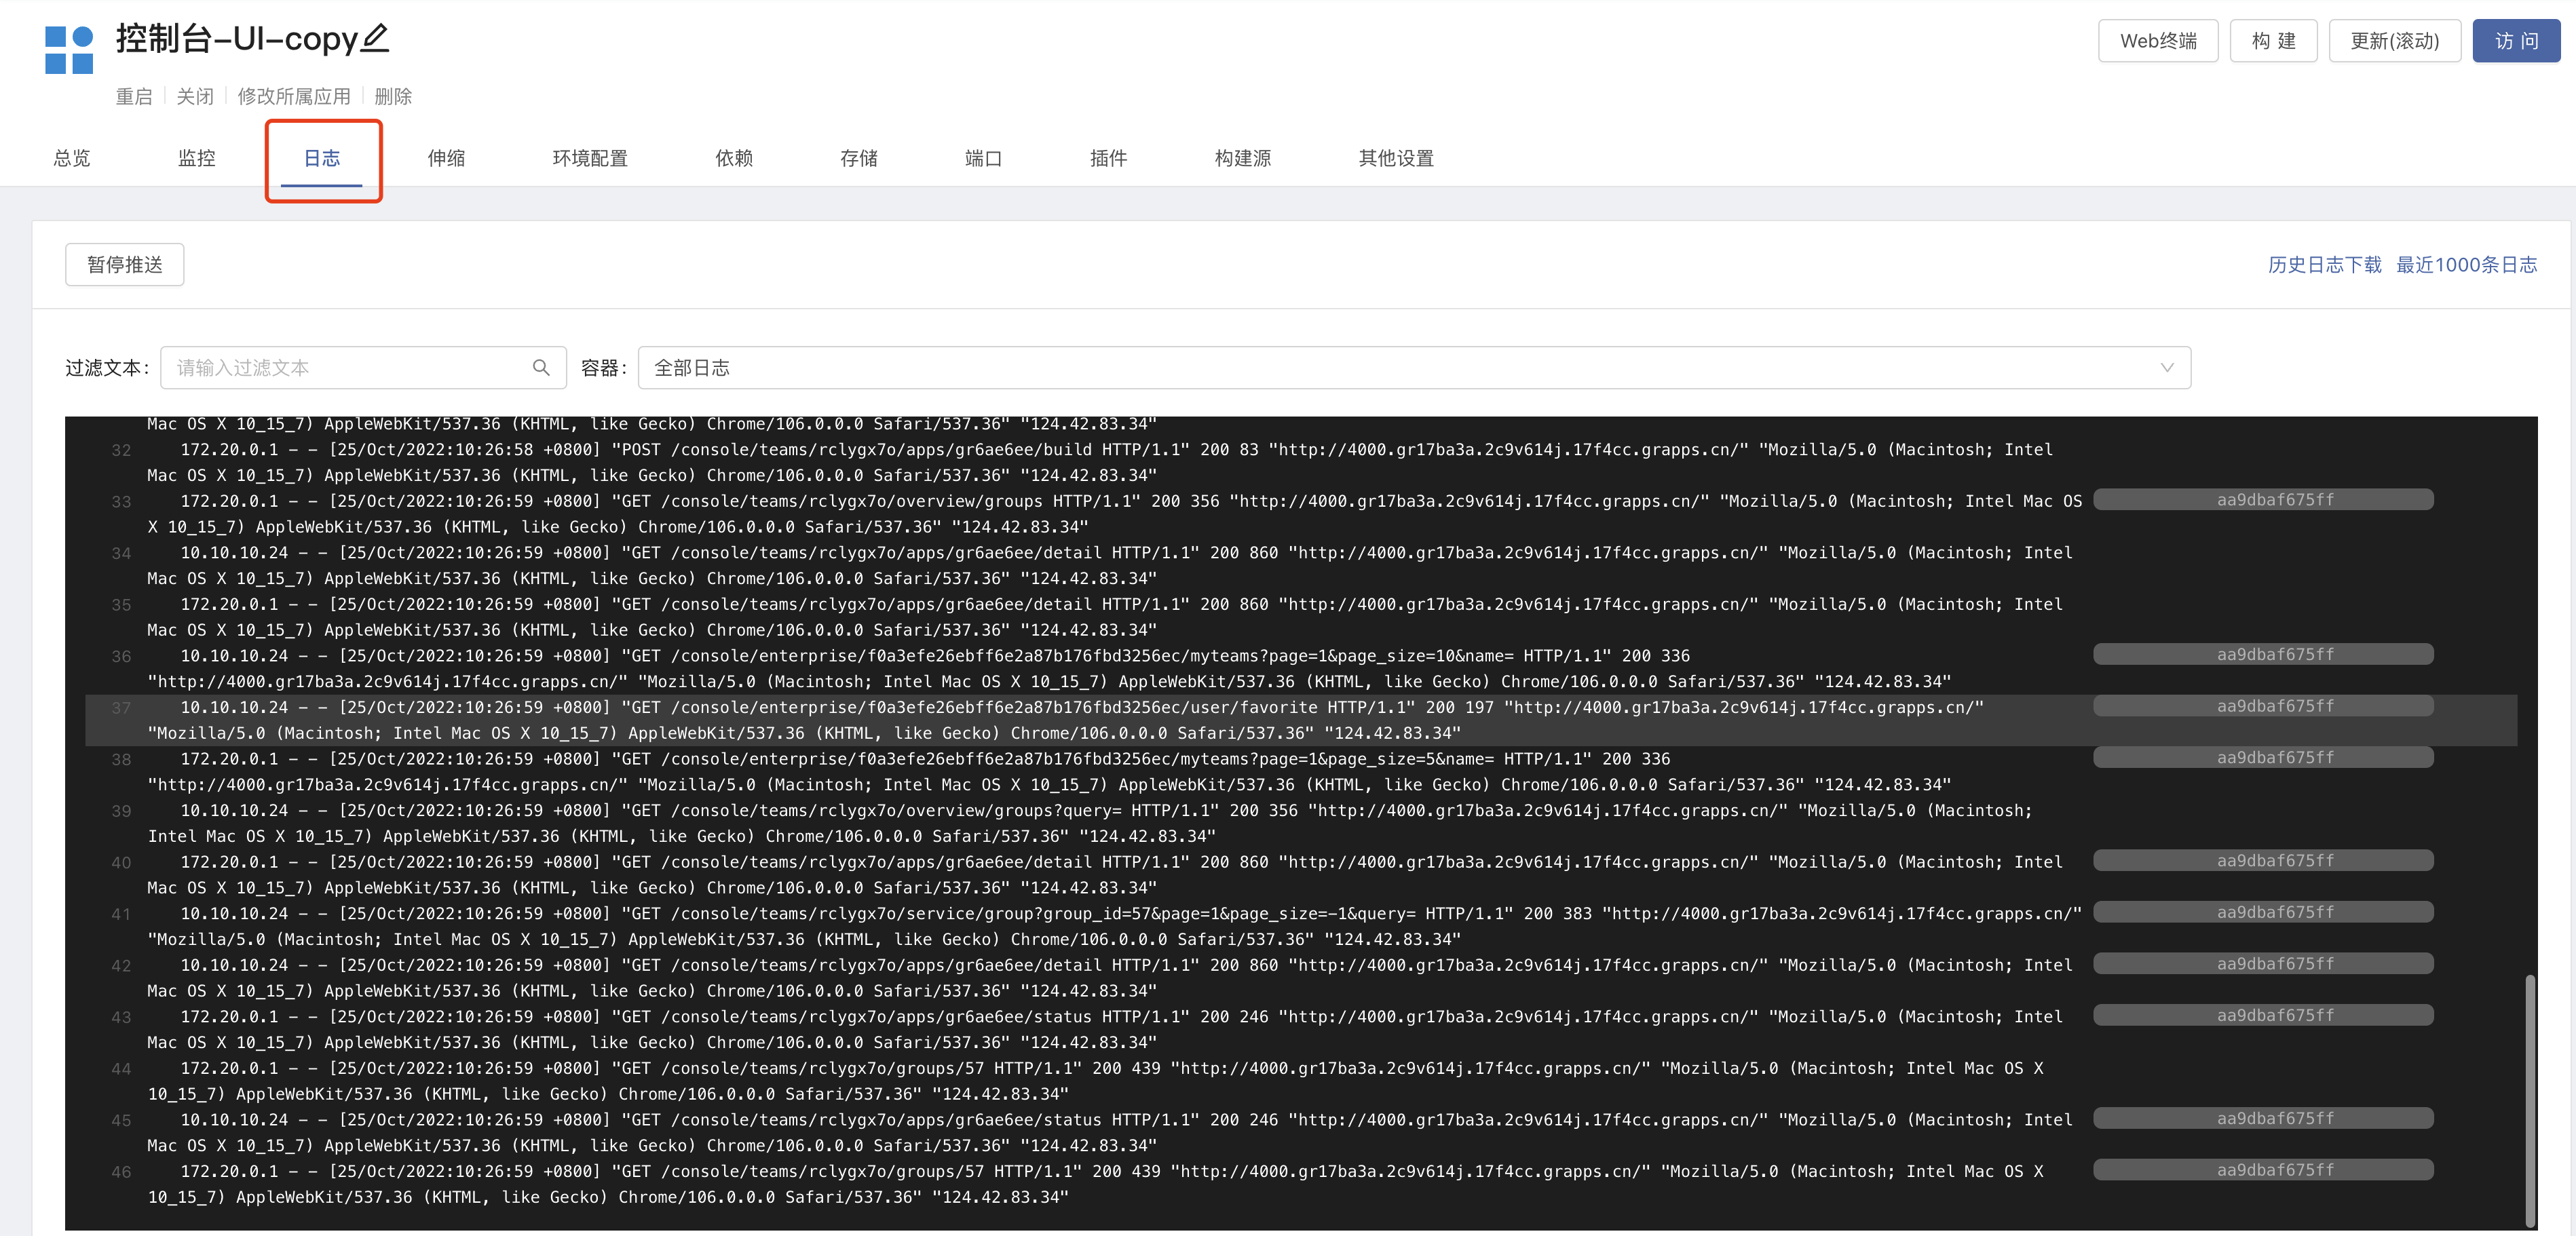Image resolution: width=2576 pixels, height=1236 pixels.
Task: Click 历史日志下载 to download history logs
Action: pyautogui.click(x=2324, y=264)
